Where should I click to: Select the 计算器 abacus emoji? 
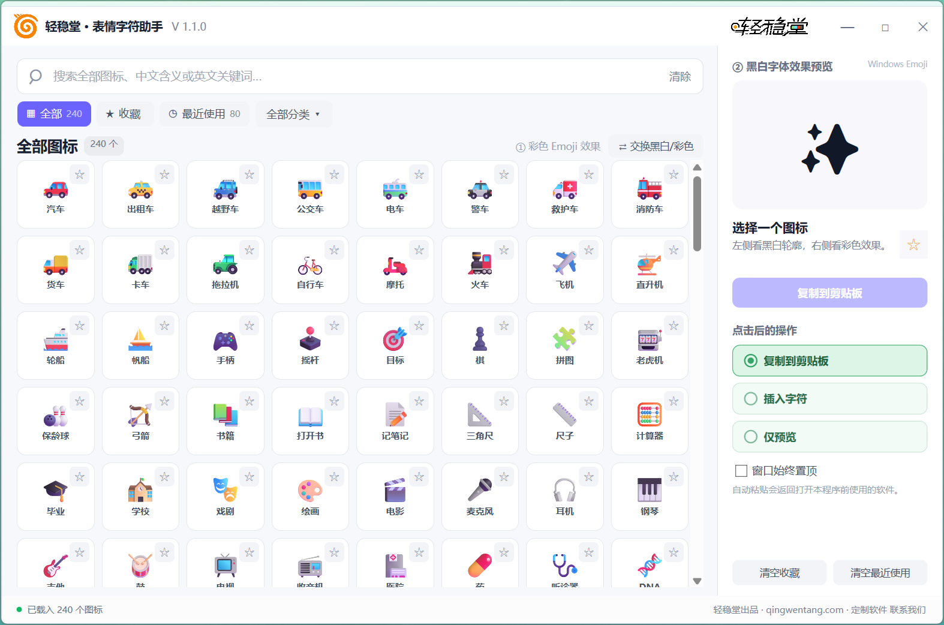(x=650, y=421)
